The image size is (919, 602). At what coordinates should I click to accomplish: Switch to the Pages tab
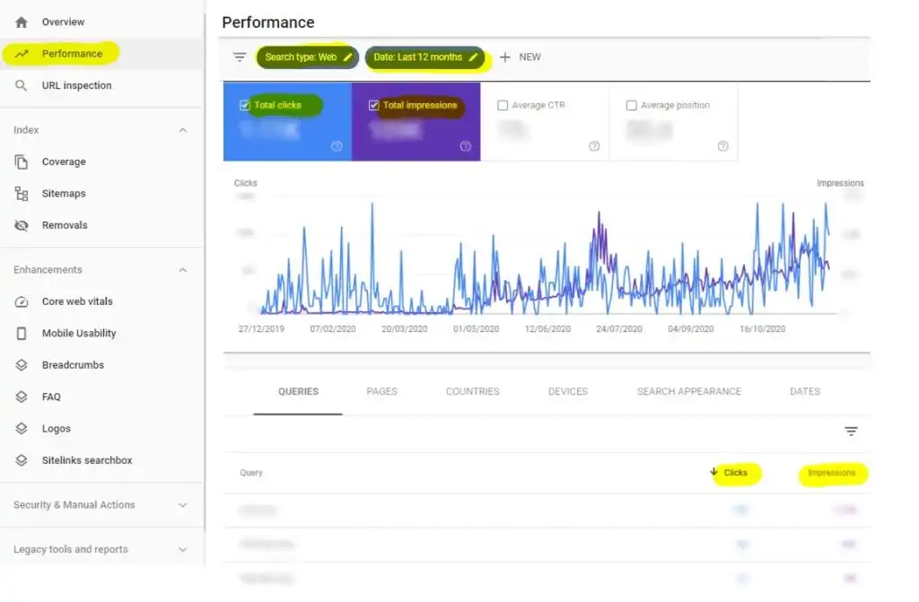pos(381,391)
